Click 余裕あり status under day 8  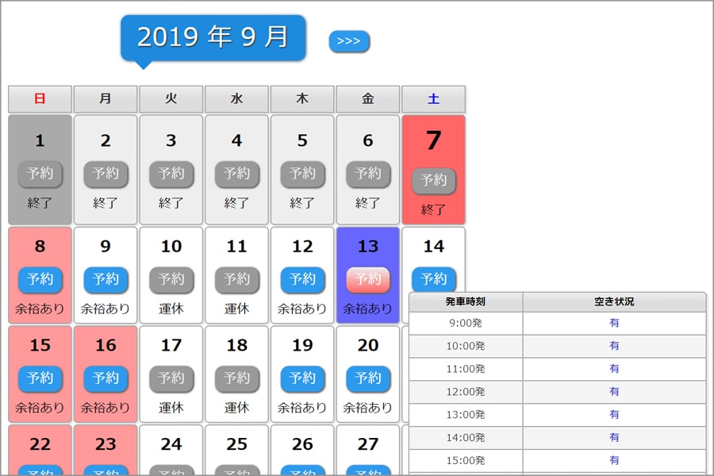click(40, 309)
